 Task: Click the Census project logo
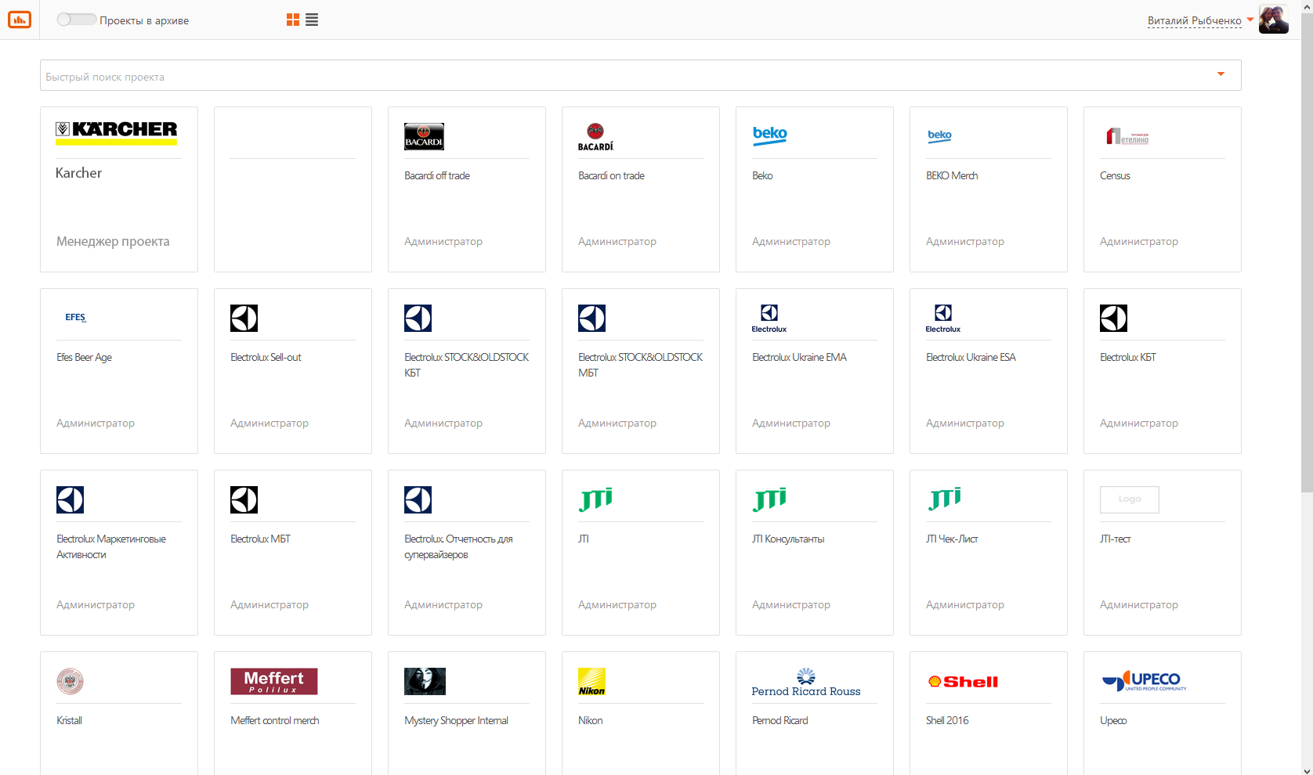pyautogui.click(x=1127, y=136)
